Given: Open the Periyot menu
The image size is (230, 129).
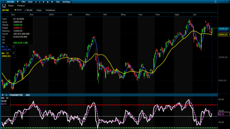Looking at the screenshot, I should (21, 5).
